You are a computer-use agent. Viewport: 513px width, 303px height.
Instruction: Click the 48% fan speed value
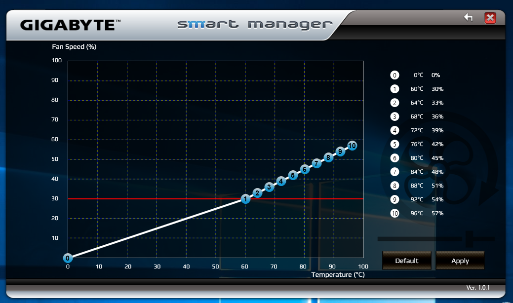click(437, 172)
